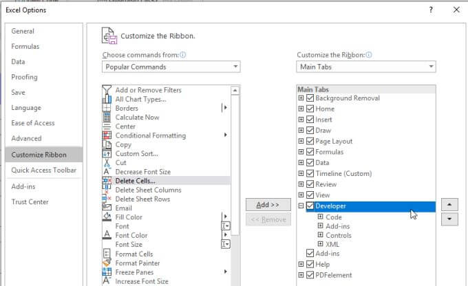Expand the XML group under Developer
The height and width of the screenshot is (286, 468).
click(x=320, y=244)
